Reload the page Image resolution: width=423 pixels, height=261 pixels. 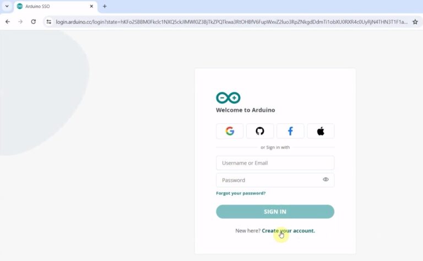pos(34,21)
